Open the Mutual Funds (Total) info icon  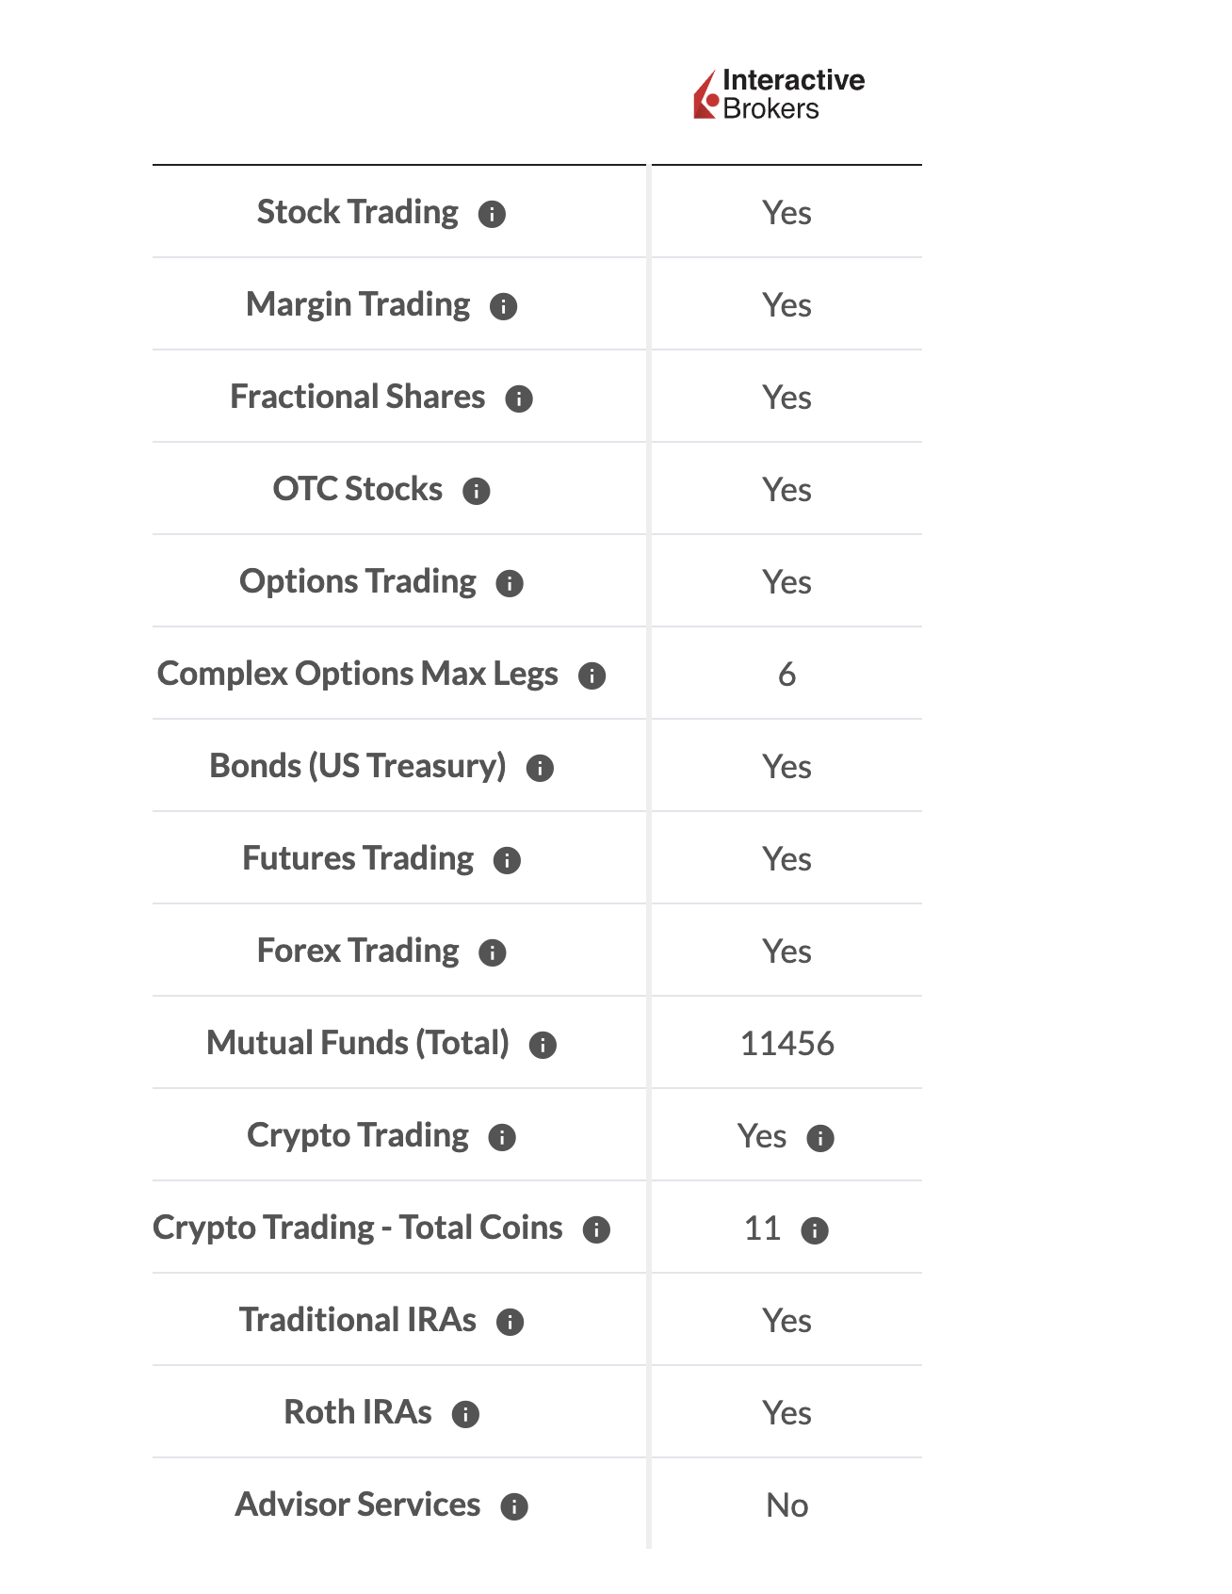click(x=543, y=1046)
